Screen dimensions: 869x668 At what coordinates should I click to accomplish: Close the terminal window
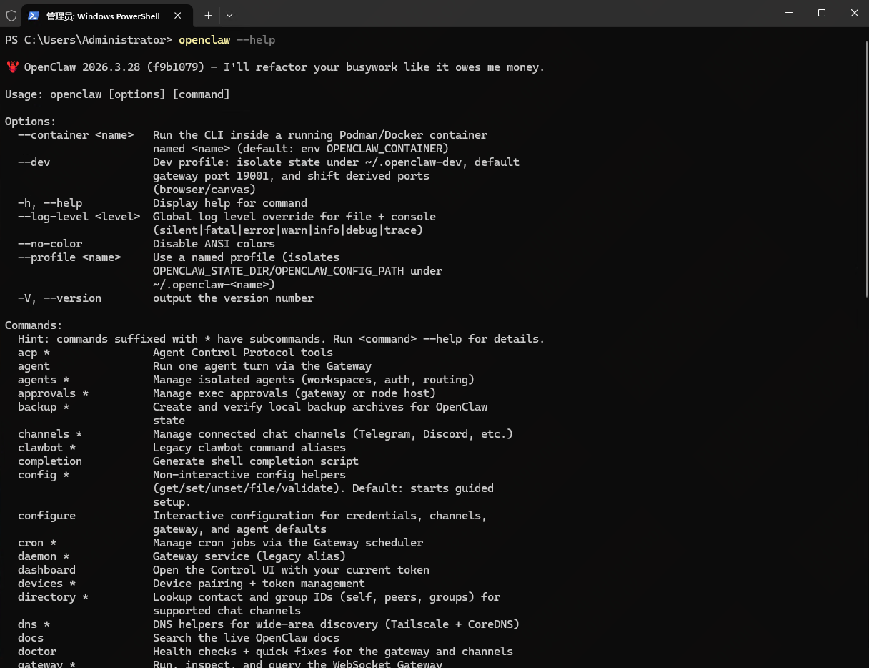855,13
